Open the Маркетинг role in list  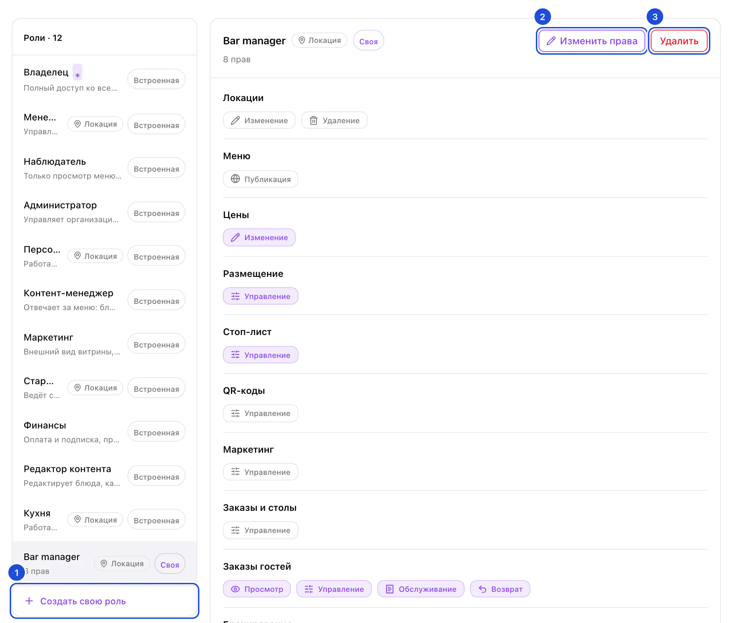point(104,344)
